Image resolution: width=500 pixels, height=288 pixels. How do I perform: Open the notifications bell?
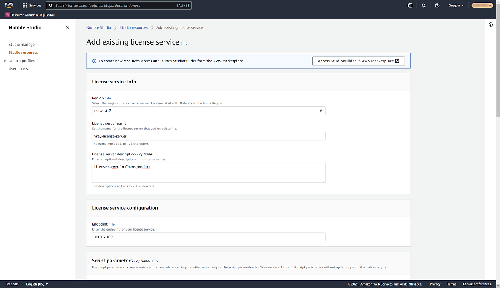(424, 5)
